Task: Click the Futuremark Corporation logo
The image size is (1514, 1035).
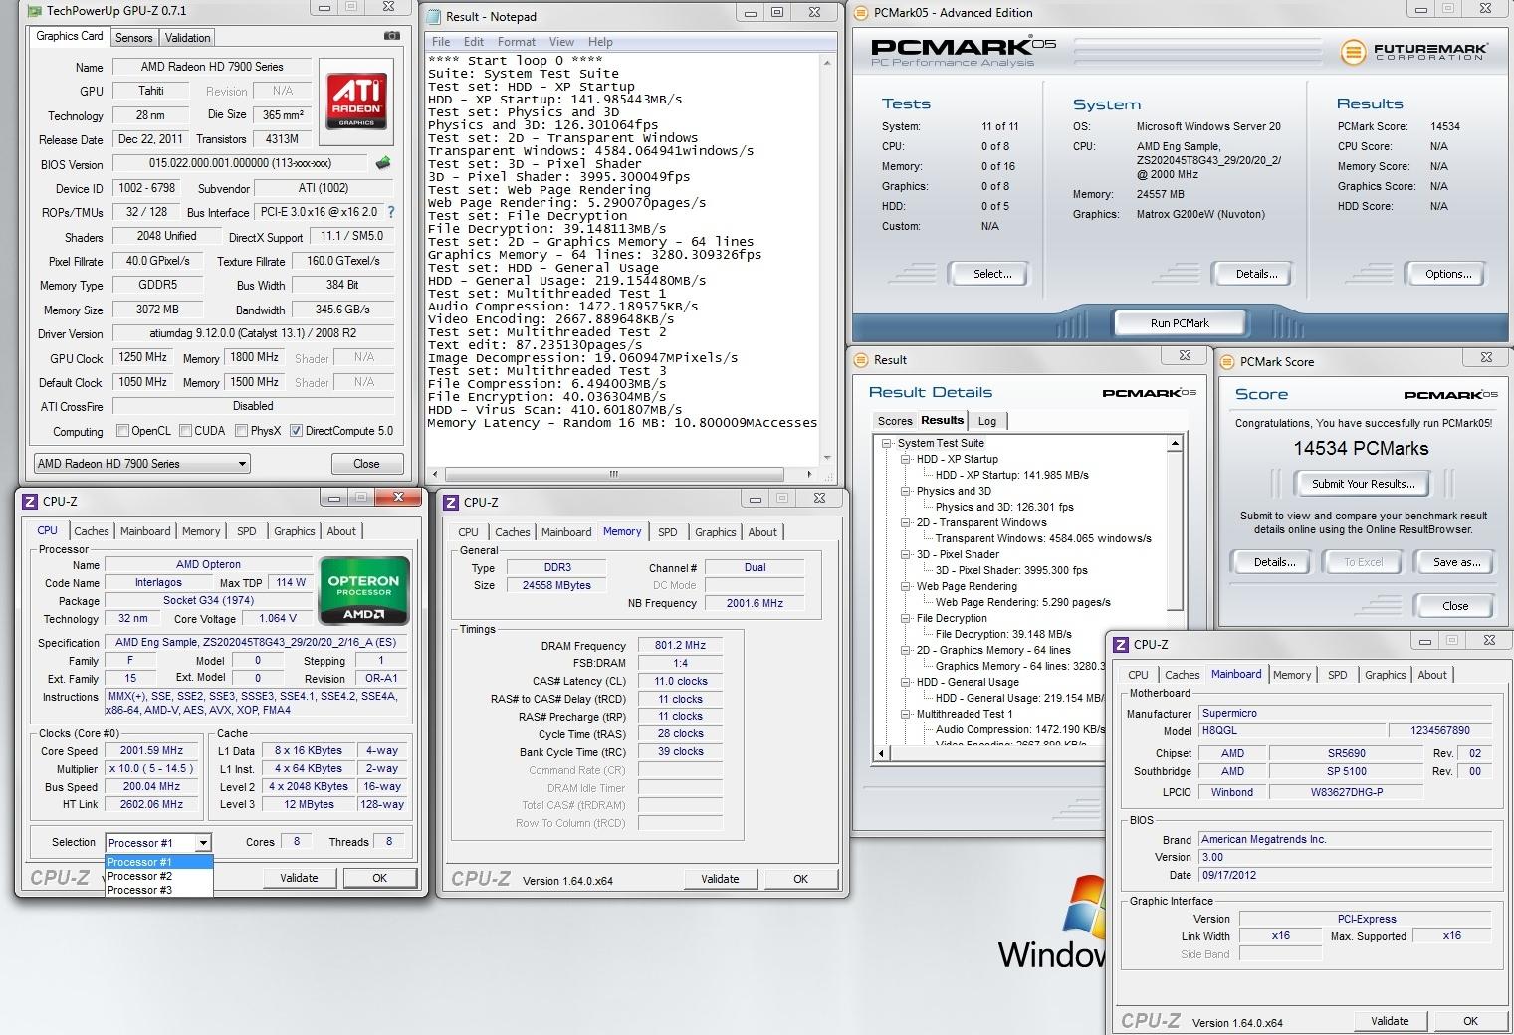Action: coord(1413,51)
